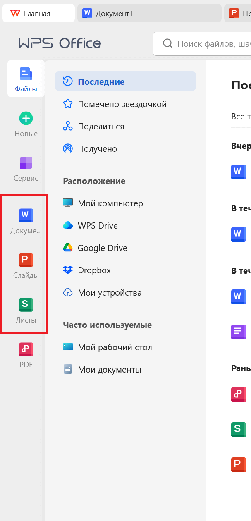Open Слайды presentation icon in sidebar
This screenshot has width=251, height=521.
tap(26, 260)
